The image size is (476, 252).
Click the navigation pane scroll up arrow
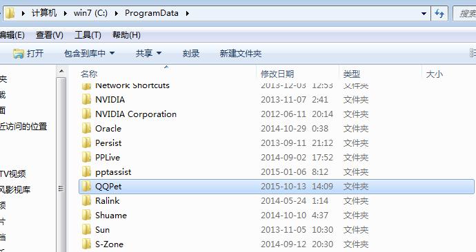61,72
